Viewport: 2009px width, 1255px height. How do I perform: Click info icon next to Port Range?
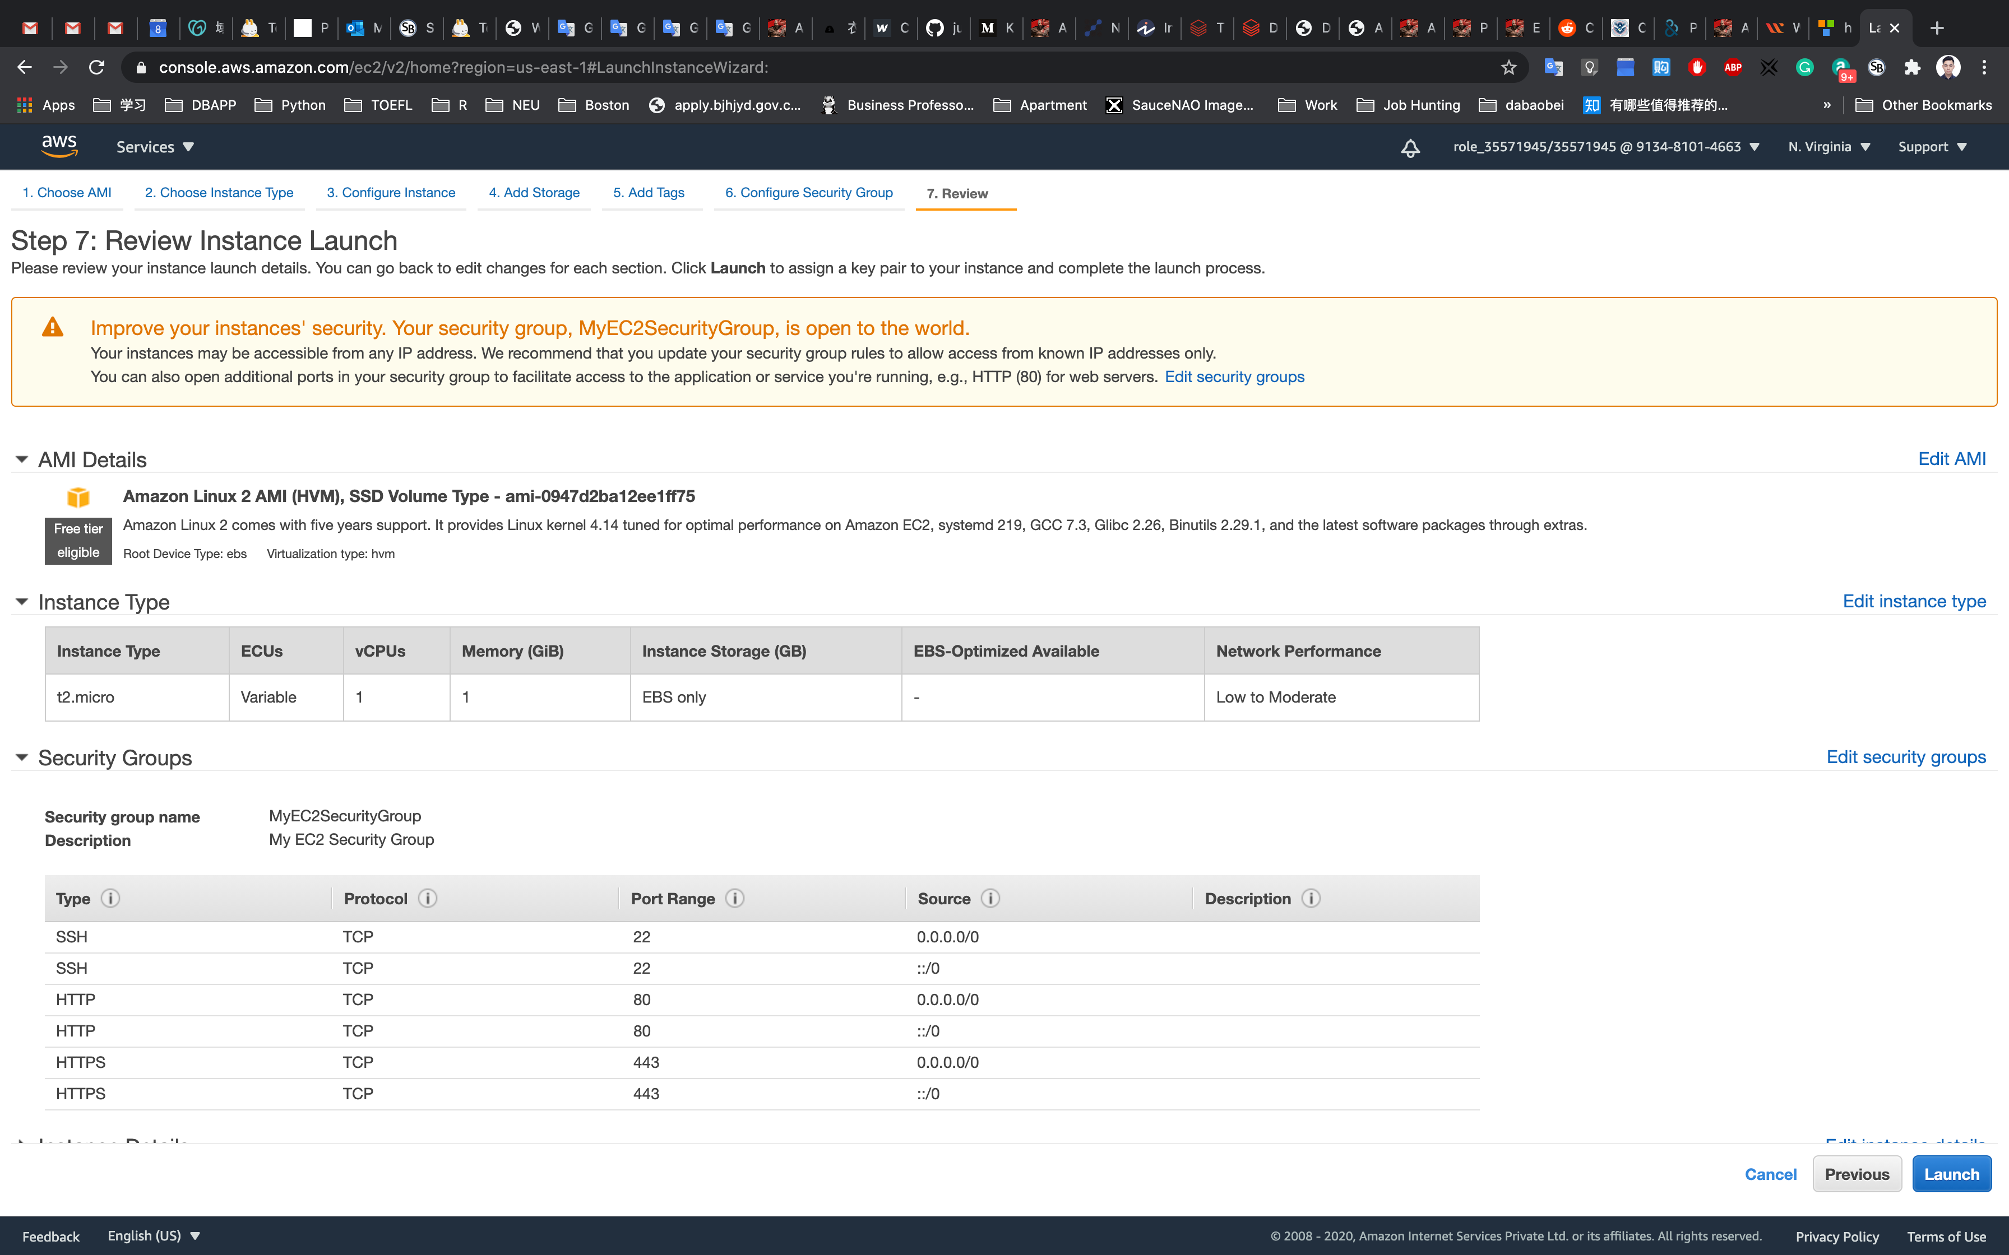(735, 898)
